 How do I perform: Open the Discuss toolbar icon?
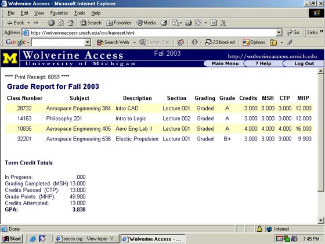(x=214, y=23)
